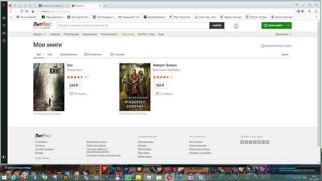The image size is (322, 181).
Task: Open the Новинки section
Action: [x=55, y=34]
